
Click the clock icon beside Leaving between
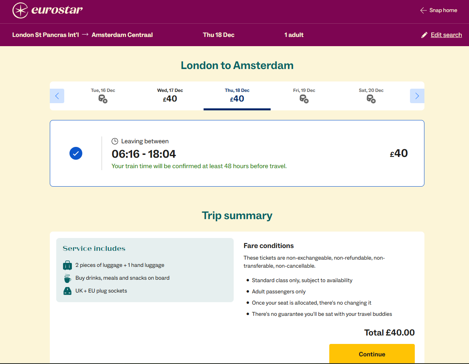(x=115, y=141)
